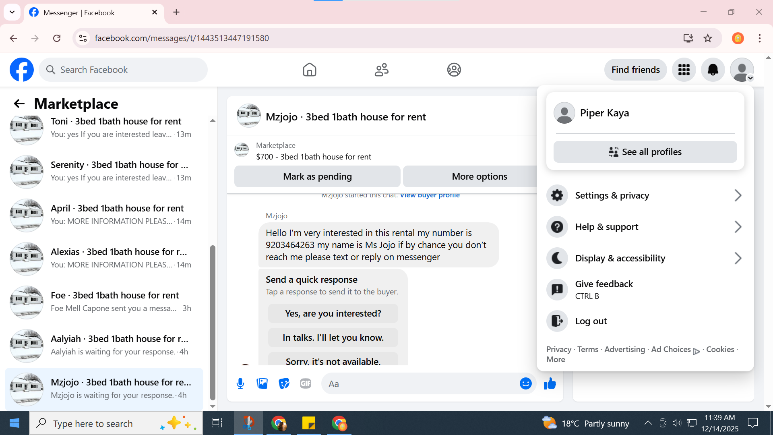Send quick response 'Yes, are you interested?'
This screenshot has width=773, height=435.
point(333,313)
